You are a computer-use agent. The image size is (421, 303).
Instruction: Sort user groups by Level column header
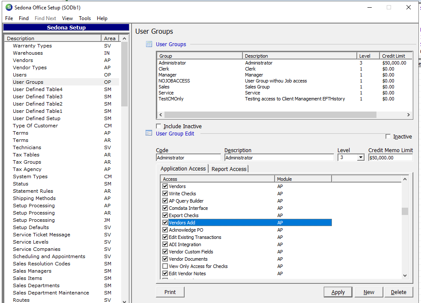pyautogui.click(x=368, y=56)
